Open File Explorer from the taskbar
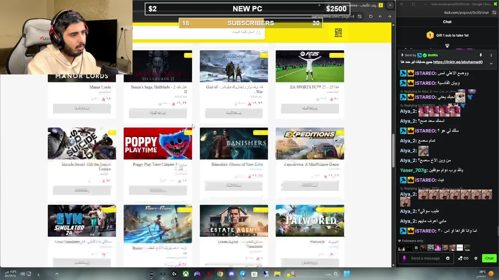This screenshot has width=499, height=280. 277,274
